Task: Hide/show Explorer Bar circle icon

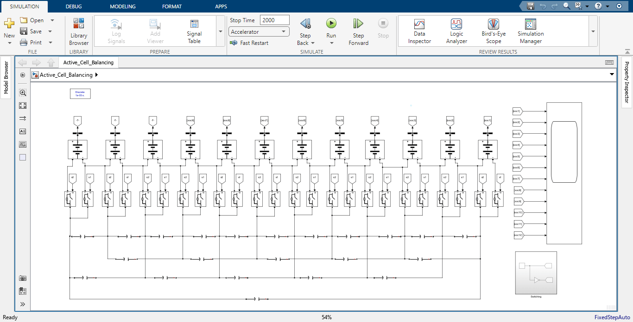Action: pos(23,74)
